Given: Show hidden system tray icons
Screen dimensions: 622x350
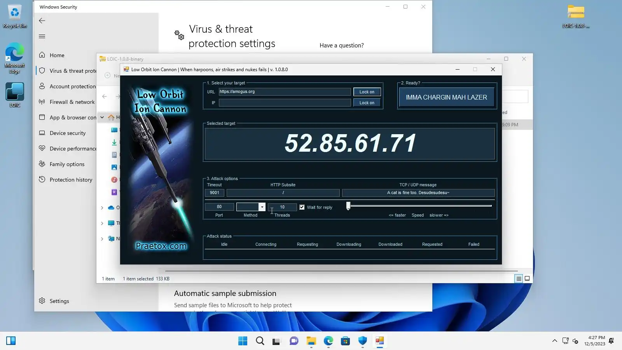Looking at the screenshot, I should (555, 341).
